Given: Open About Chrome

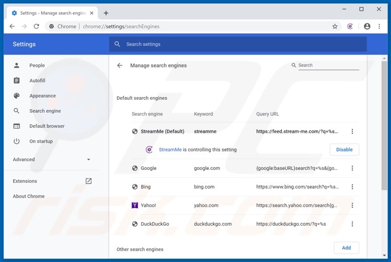Looking at the screenshot, I should pyautogui.click(x=29, y=196).
